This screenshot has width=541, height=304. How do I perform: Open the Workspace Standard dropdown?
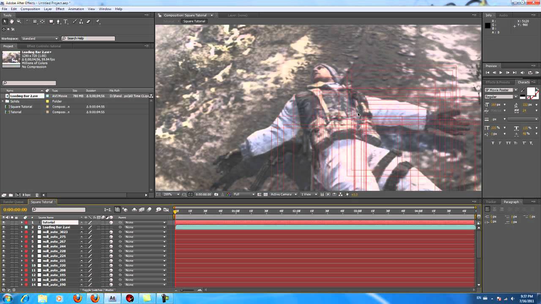click(39, 38)
